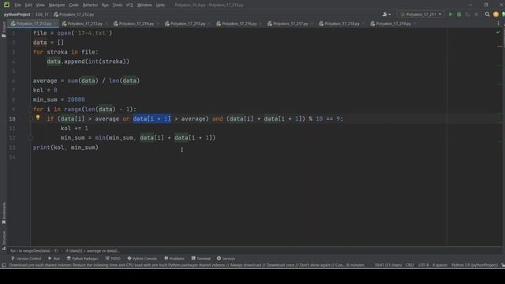Click the 'for i in range' editor breadcrumb

pos(34,251)
